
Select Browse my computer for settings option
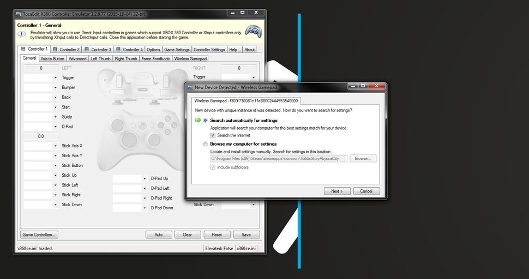click(205, 144)
